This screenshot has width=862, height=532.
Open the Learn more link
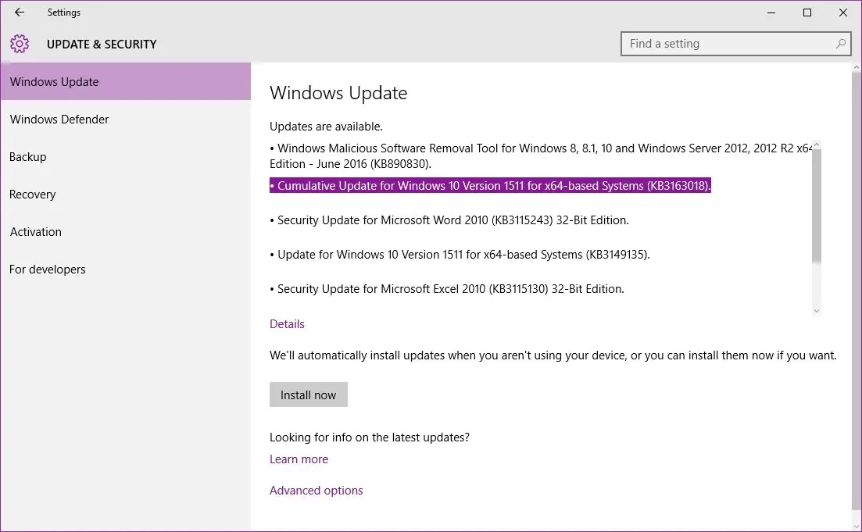[299, 459]
